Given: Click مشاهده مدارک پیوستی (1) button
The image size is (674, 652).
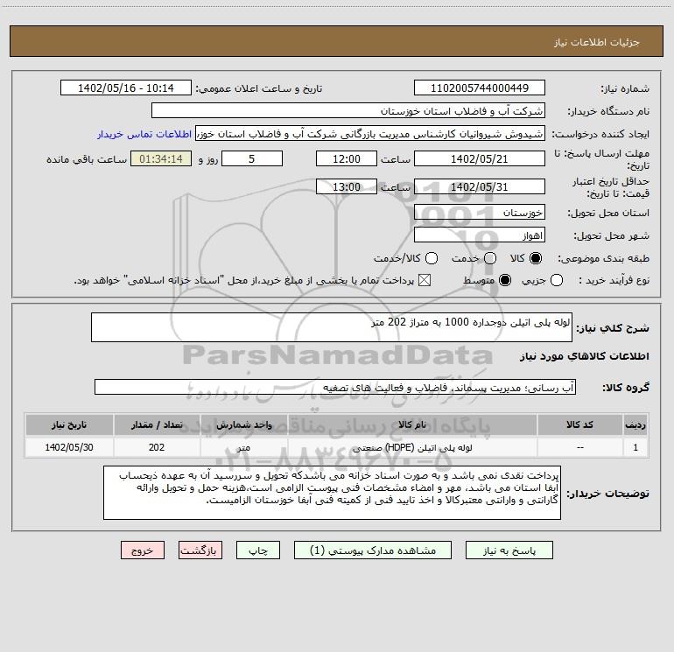Looking at the screenshot, I should (x=373, y=550).
